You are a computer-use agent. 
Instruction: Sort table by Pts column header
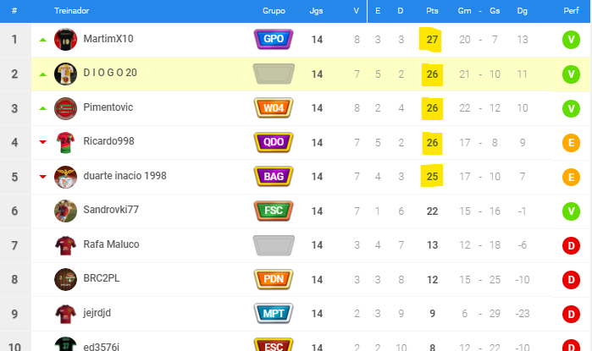coord(432,11)
